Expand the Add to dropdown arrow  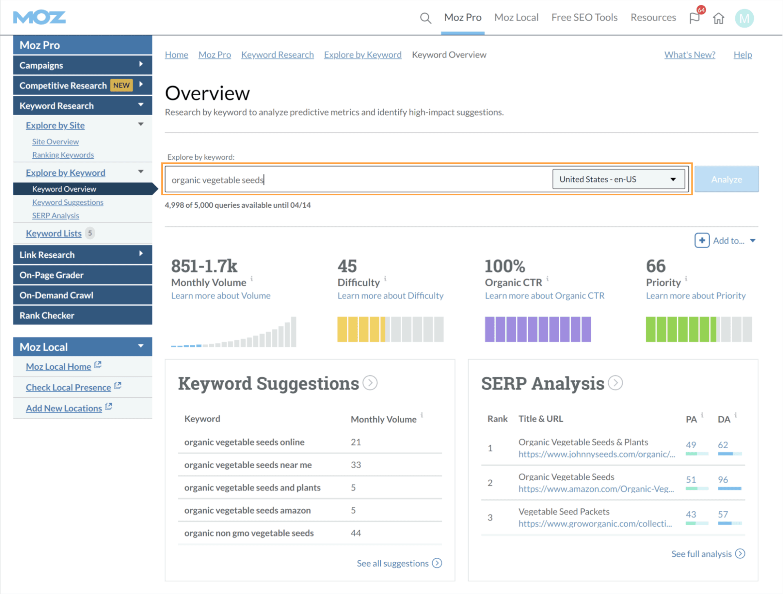coord(753,241)
